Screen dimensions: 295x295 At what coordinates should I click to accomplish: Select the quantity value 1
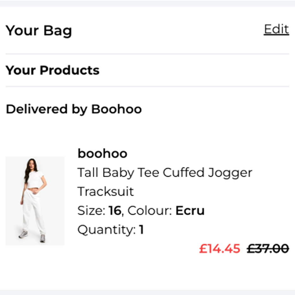[x=141, y=230]
